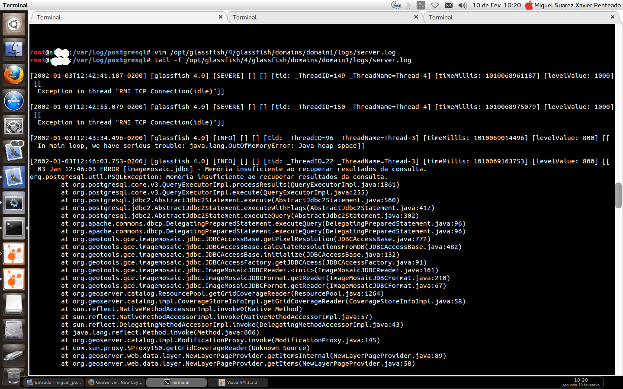The height and width of the screenshot is (389, 623).
Task: Open the USB stick dock icon
Action: pos(14,356)
